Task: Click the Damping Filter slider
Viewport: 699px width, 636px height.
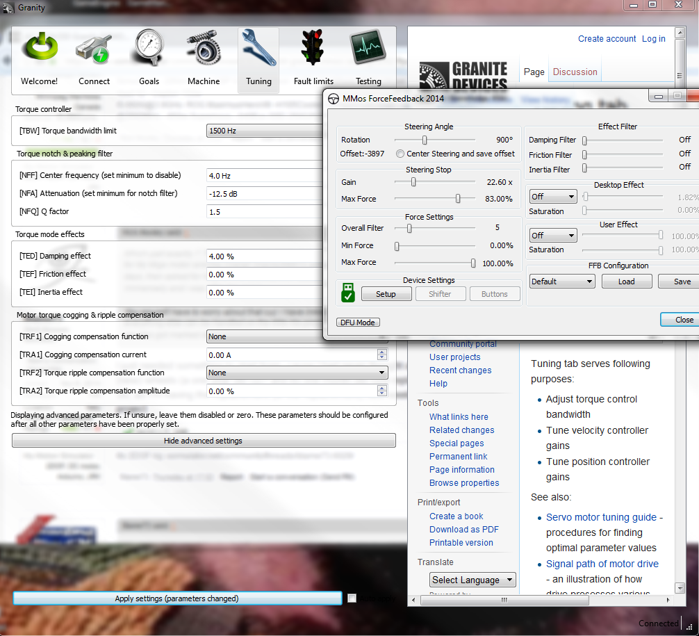Action: [584, 140]
